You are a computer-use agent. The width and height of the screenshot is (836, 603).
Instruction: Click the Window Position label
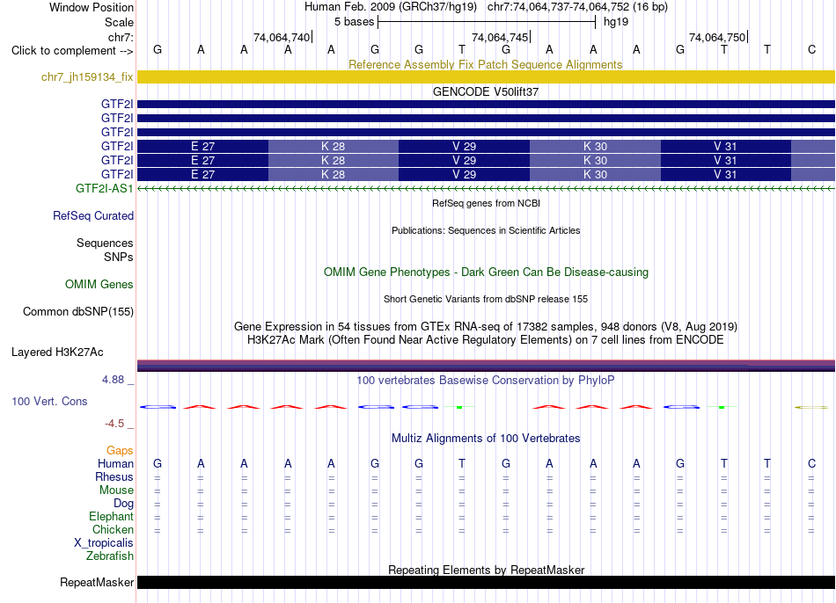point(92,7)
